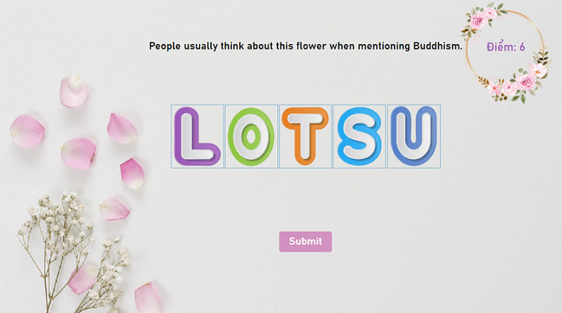Click the Điểm: 6 score label

click(x=505, y=47)
